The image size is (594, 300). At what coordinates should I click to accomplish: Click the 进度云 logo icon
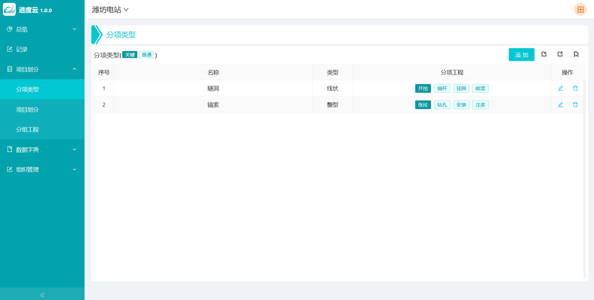coord(9,10)
